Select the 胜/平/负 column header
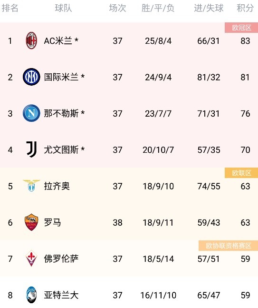The width and height of the screenshot is (258, 308). (x=158, y=8)
